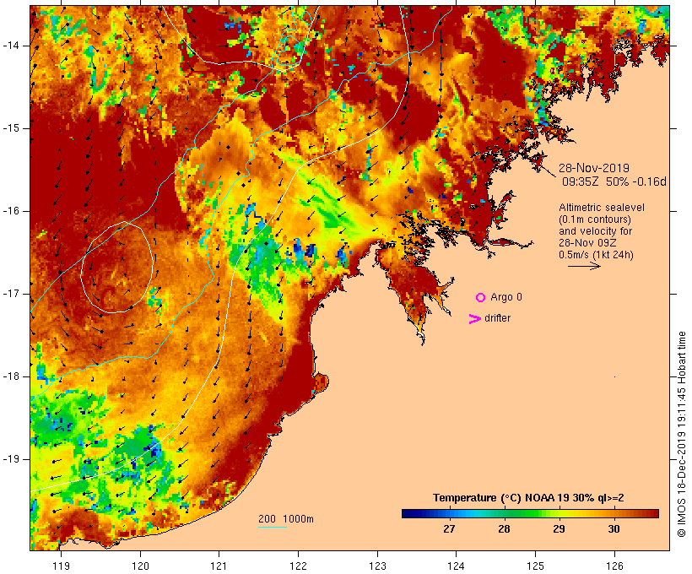
Task: Click the latitude axis label '-15'
Action: tap(12, 128)
